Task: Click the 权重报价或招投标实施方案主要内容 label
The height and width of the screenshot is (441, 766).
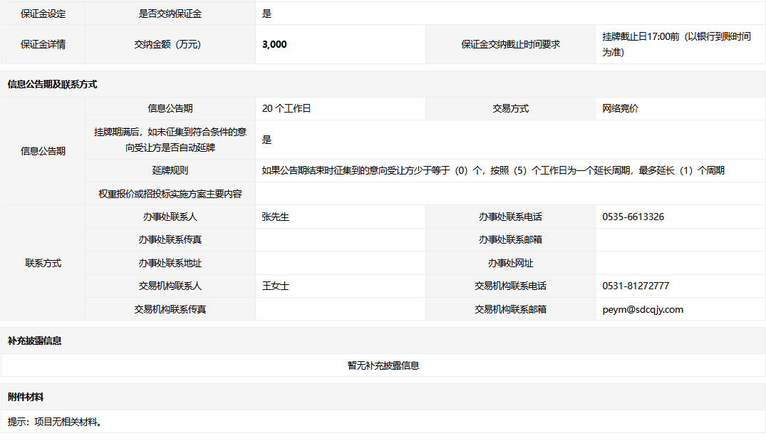Action: (170, 194)
